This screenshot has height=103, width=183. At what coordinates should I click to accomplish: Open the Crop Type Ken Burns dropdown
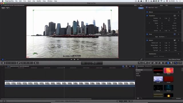163,37
